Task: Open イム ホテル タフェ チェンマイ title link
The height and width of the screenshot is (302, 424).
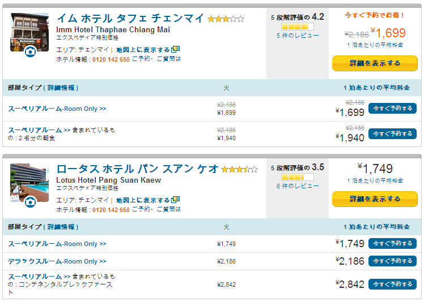Action: click(x=130, y=18)
